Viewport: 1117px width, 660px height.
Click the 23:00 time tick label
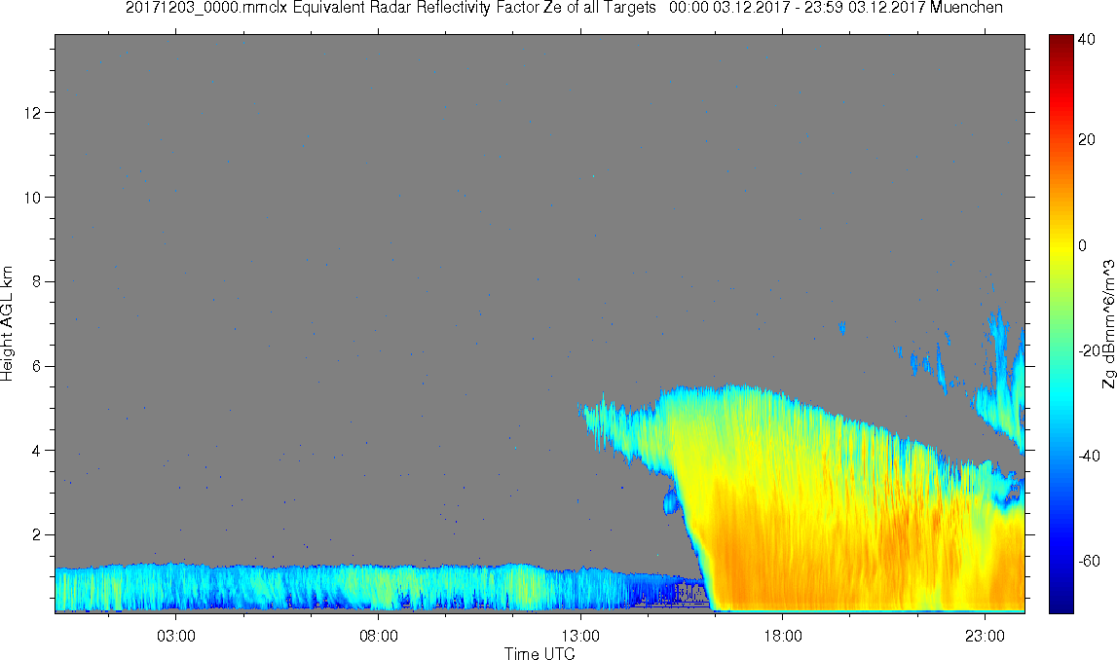coord(986,636)
